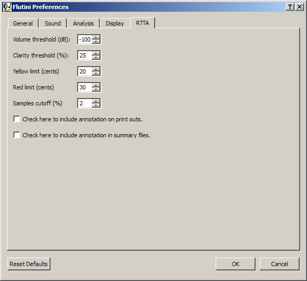Image resolution: width=307 pixels, height=281 pixels.
Task: Click the Samples cutoff input field
Action: (85, 103)
